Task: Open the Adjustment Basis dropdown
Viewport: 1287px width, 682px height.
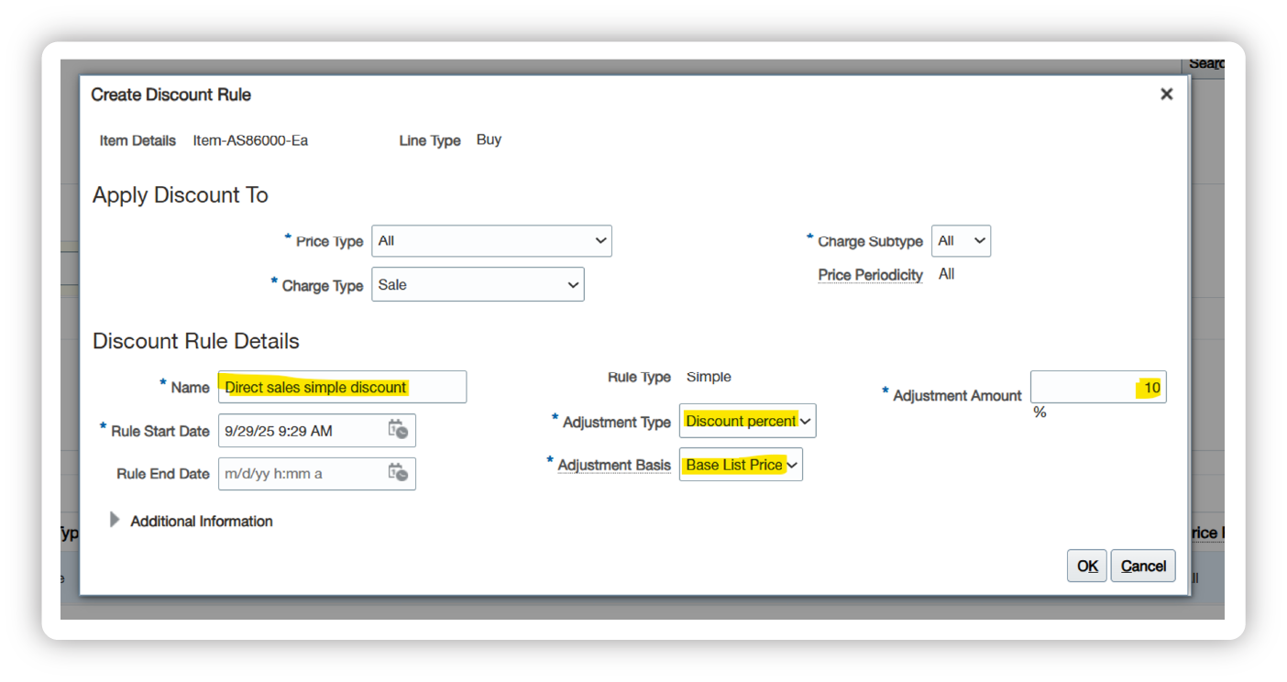Action: pyautogui.click(x=741, y=465)
